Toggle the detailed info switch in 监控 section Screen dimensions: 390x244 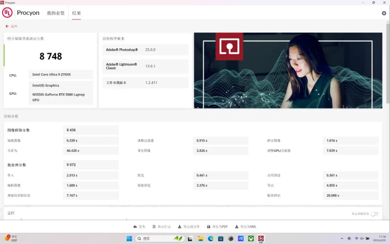pyautogui.click(x=374, y=214)
